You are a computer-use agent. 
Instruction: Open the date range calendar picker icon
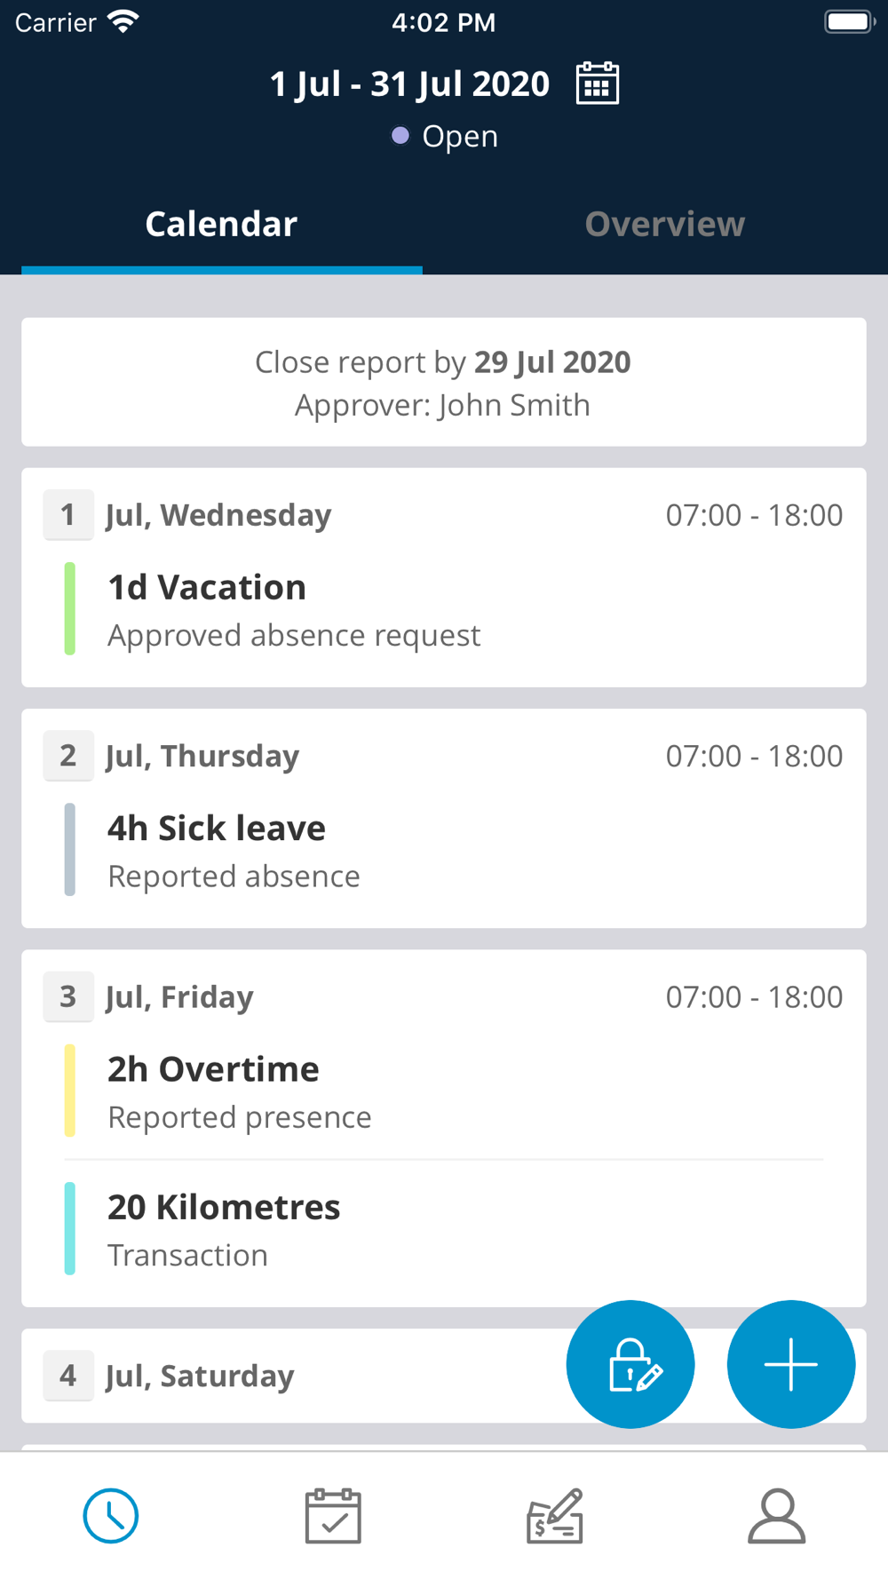[598, 83]
